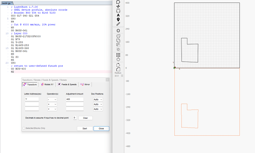Click third Adjustment Amount field
Viewport: 255px width, 153px height.
point(75,109)
